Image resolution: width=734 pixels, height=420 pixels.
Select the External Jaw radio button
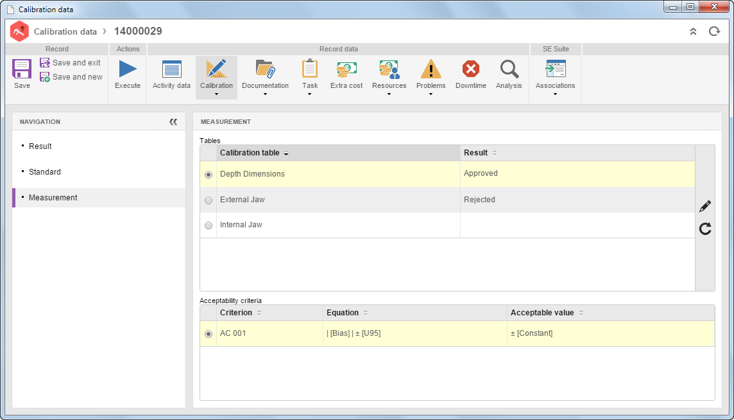click(209, 200)
